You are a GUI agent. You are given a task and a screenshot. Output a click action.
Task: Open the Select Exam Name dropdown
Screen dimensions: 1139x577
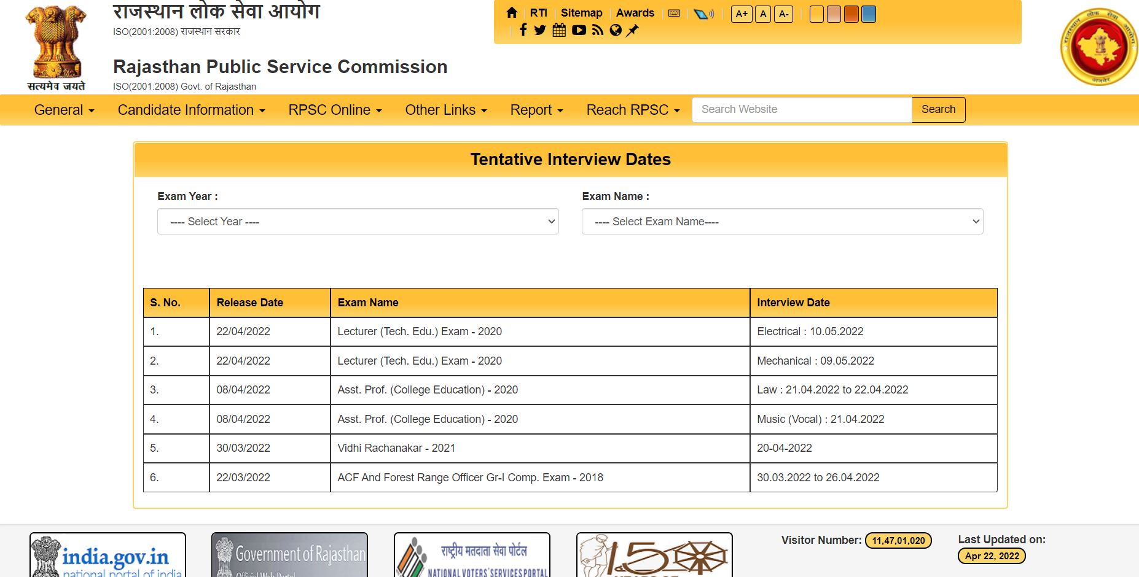click(782, 222)
